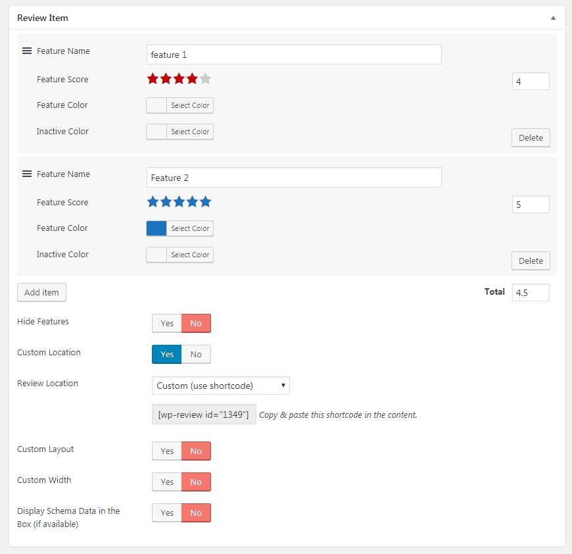
Task: Enable Custom Layout with Yes
Action: pos(167,451)
